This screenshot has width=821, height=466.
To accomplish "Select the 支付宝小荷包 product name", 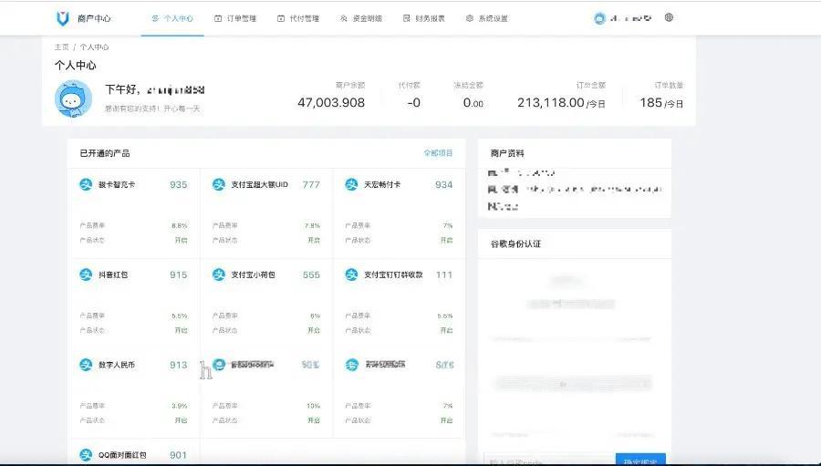I will point(253,274).
